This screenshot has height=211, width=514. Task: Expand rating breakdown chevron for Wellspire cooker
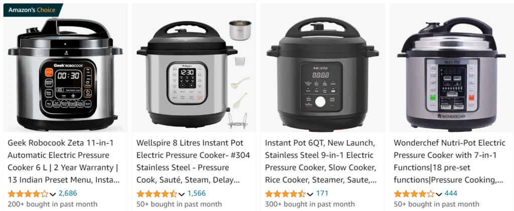pyautogui.click(x=182, y=194)
